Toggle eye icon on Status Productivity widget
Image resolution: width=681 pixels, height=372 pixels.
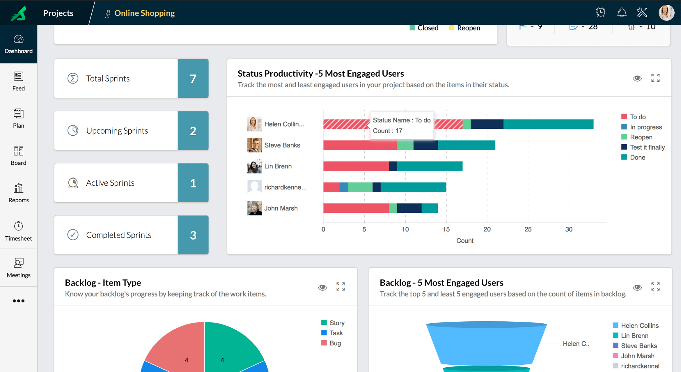(x=637, y=78)
